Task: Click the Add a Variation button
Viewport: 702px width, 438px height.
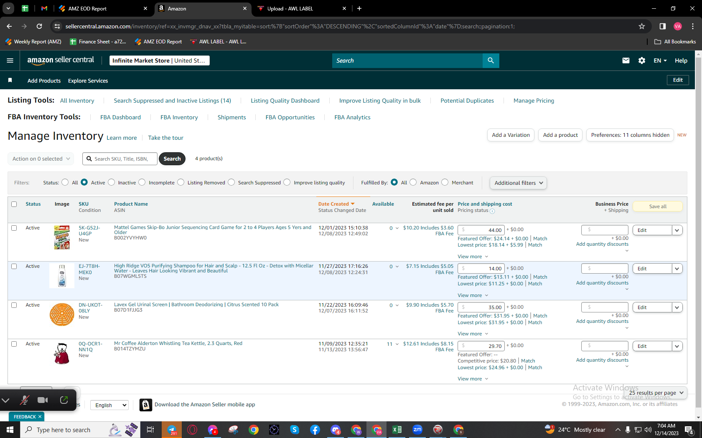Action: 511,135
